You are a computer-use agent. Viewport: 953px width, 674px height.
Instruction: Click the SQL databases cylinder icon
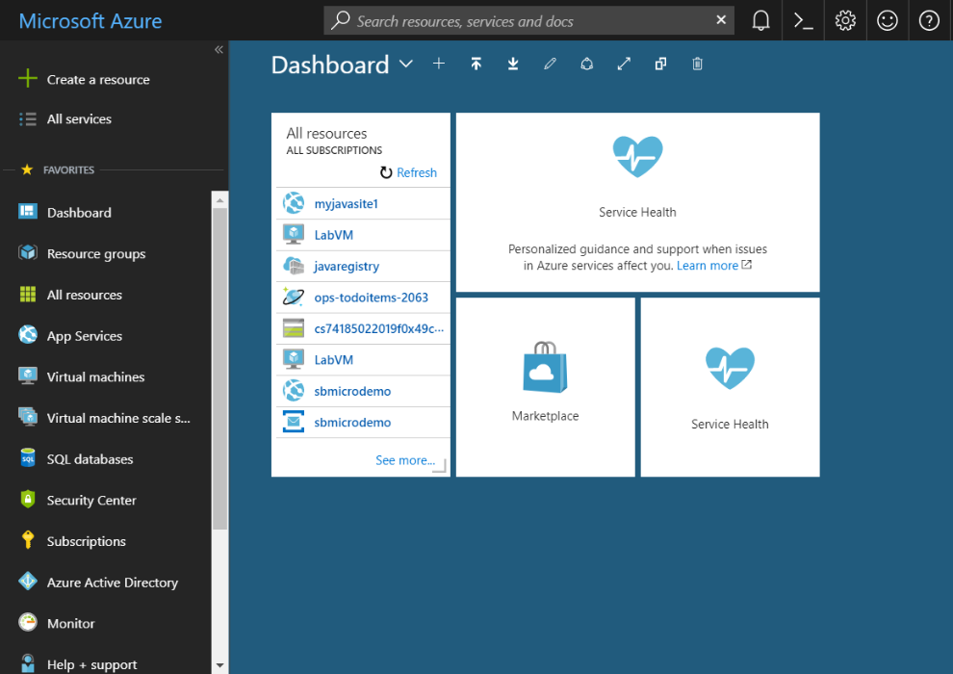coord(27,457)
